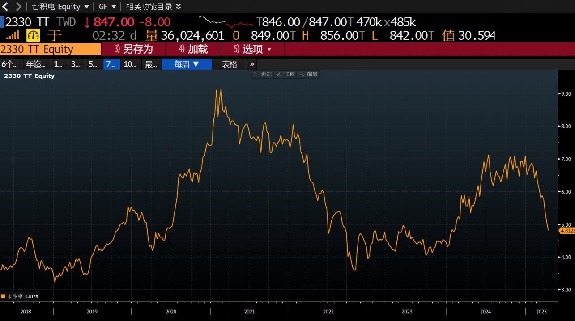
Task: Click the 市净率 legend color swatch
Action: [x=3, y=296]
